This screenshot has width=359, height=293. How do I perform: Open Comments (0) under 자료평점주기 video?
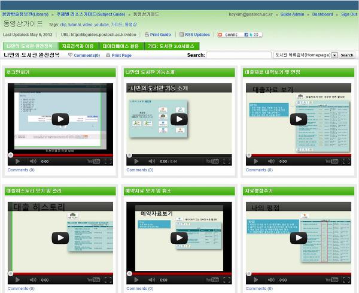(x=259, y=288)
